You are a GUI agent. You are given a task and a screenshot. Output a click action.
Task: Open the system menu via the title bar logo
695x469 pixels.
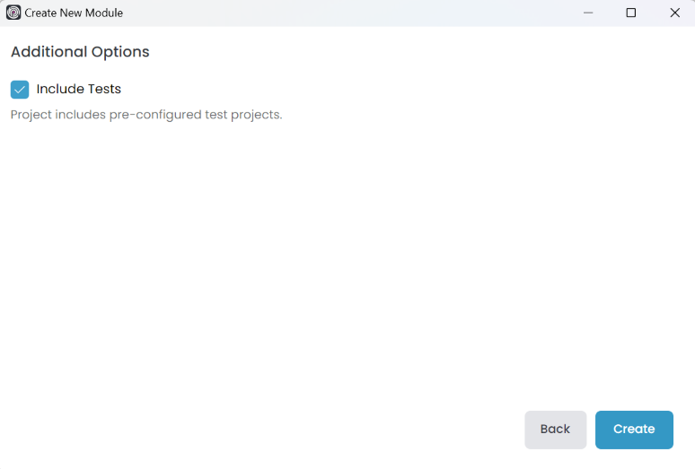click(13, 13)
